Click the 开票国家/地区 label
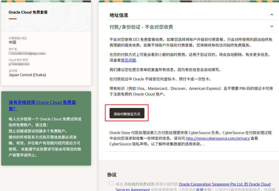This screenshot has width=279, height=191. [x=18, y=38]
